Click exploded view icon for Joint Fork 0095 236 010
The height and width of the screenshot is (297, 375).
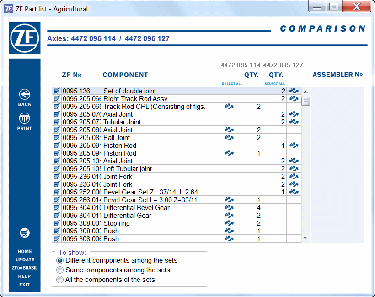pyautogui.click(x=294, y=177)
